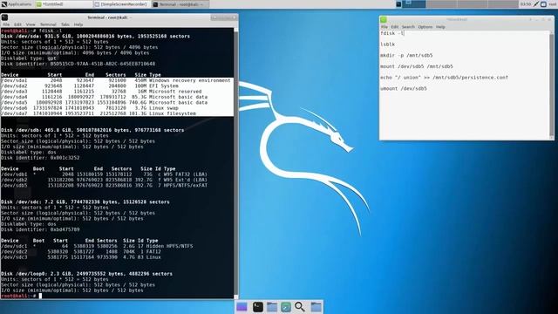Open the Edit menu in Terminal window
This screenshot has width=558, height=314.
point(17,24)
